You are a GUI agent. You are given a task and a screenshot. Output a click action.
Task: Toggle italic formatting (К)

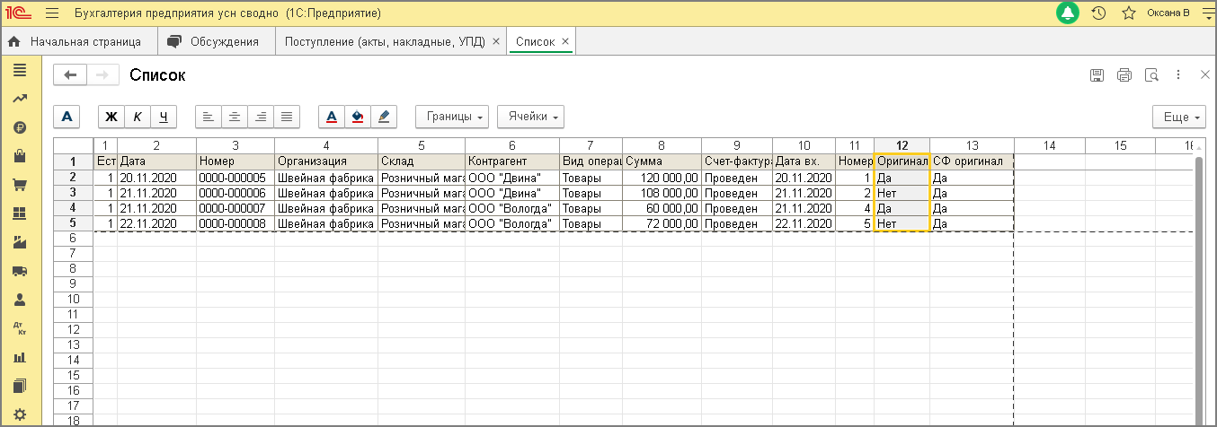pyautogui.click(x=138, y=117)
